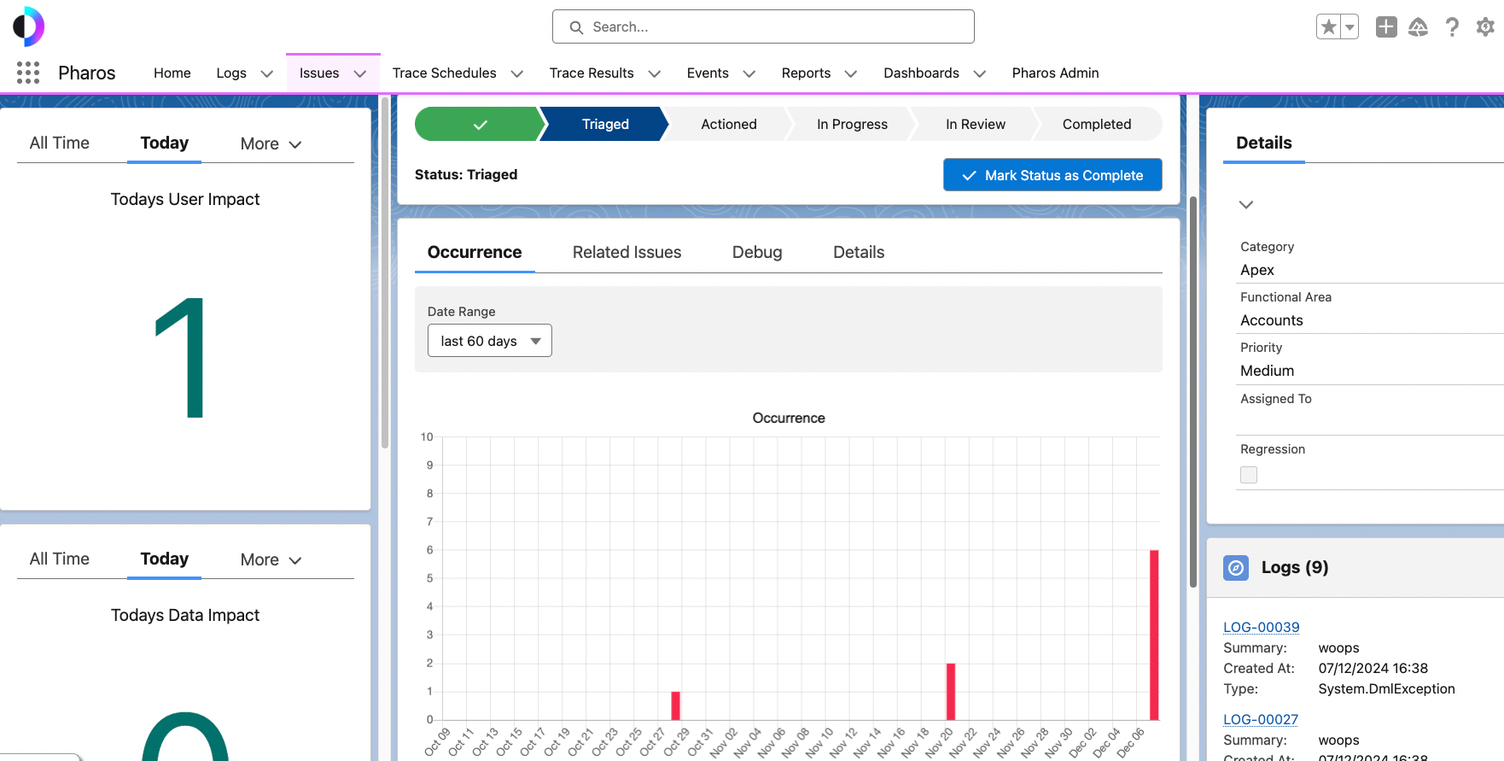1504x761 pixels.
Task: Click the left panel vertical scrollbar
Action: pos(384,273)
